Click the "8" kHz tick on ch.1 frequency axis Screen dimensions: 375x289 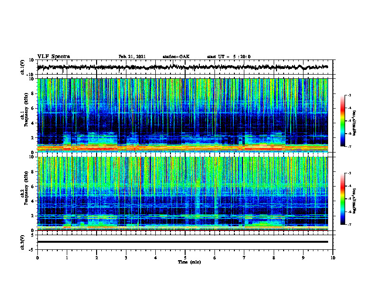[x=33, y=93]
